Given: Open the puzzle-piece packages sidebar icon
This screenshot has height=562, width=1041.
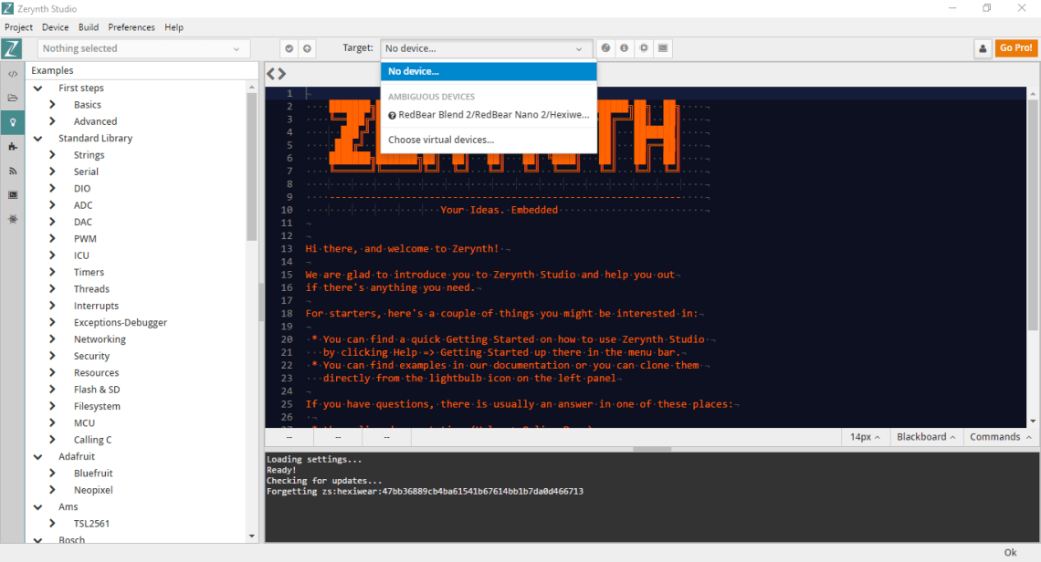Looking at the screenshot, I should 13,147.
